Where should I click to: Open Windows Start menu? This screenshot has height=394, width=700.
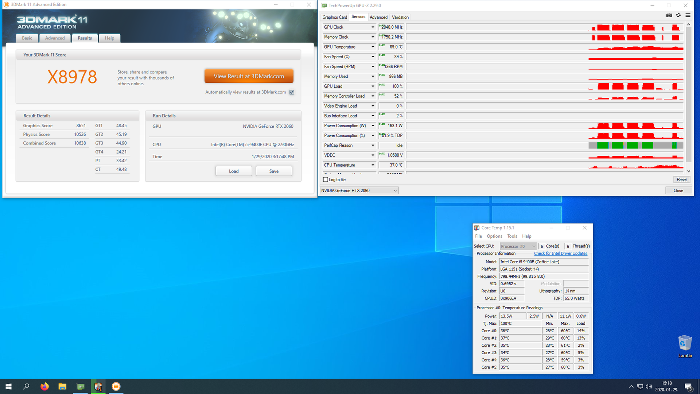(x=9, y=386)
